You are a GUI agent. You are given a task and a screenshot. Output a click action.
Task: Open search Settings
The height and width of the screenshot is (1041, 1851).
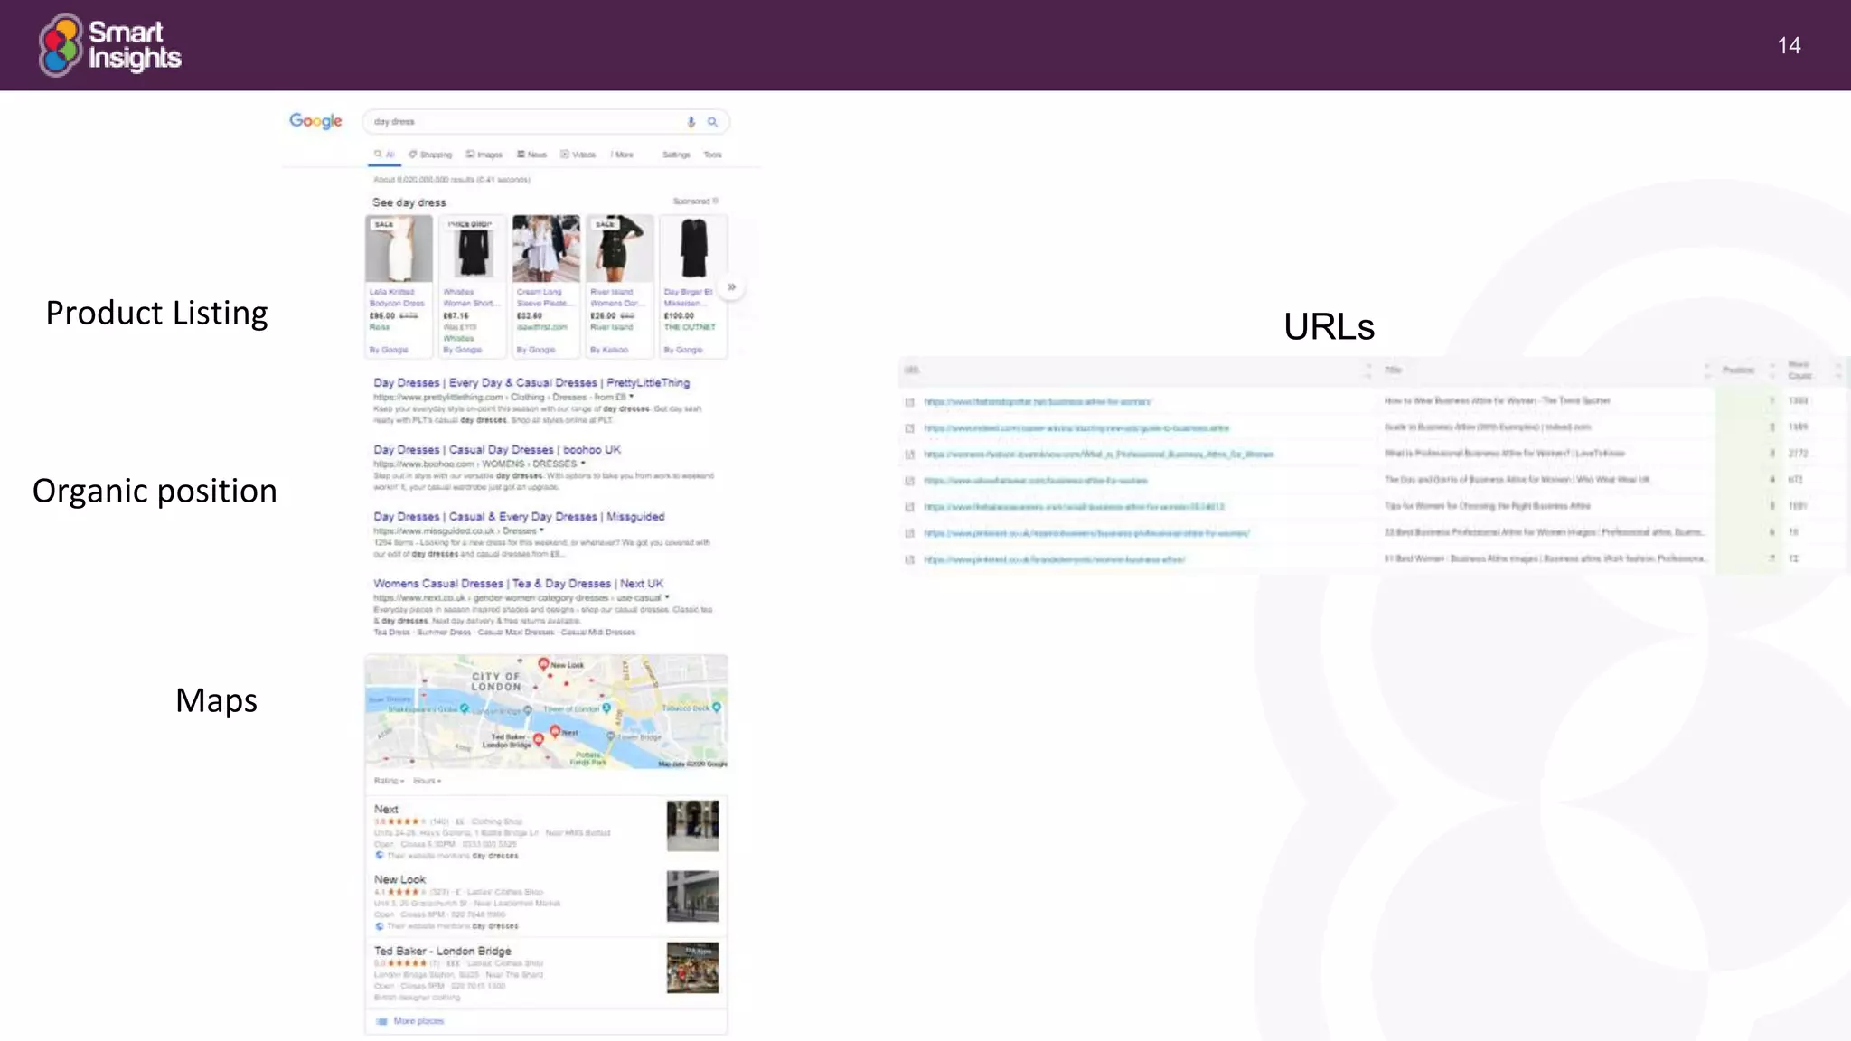pos(676,155)
